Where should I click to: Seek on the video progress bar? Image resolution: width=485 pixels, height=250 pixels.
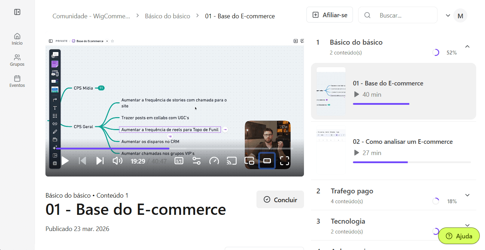click(x=175, y=148)
